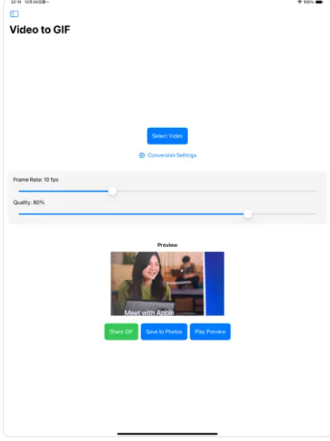
Task: Tap the Save to Photos button
Action: (164, 331)
